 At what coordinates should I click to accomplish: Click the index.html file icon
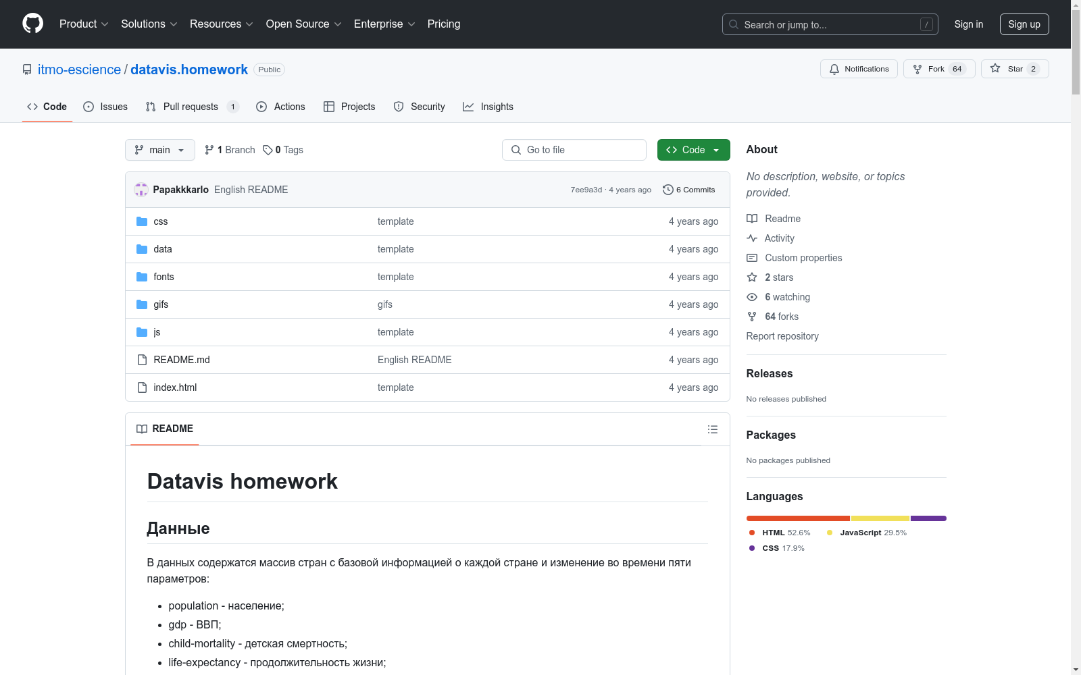(142, 387)
